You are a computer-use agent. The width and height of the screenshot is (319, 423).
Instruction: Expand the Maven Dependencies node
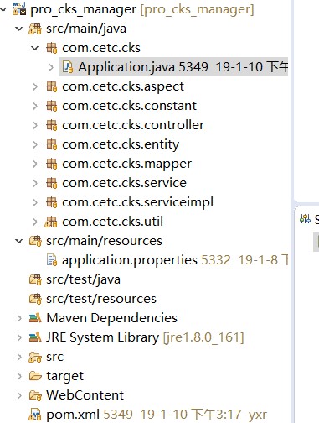(19, 318)
